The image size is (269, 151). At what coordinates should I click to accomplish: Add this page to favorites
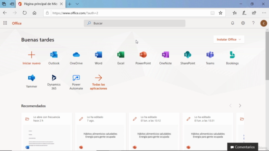tap(220, 13)
